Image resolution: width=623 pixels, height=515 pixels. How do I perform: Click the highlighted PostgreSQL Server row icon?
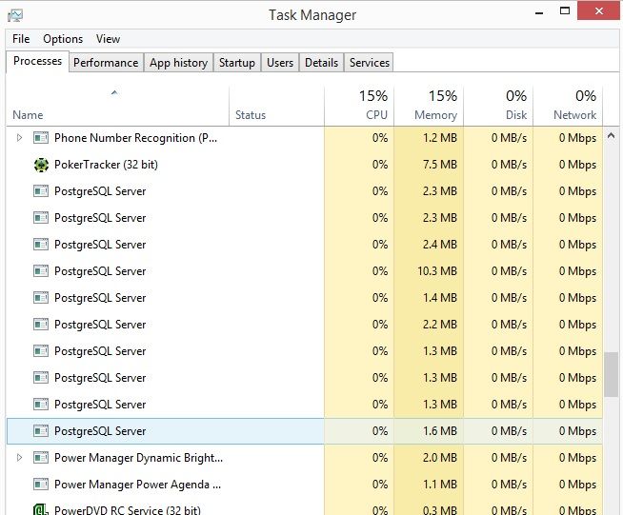(x=41, y=431)
